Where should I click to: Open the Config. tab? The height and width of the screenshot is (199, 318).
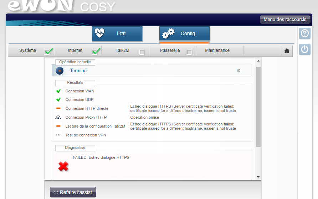184,34
